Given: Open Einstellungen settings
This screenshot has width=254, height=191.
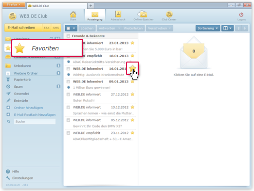Looking at the screenshot, I should pos(23,178).
